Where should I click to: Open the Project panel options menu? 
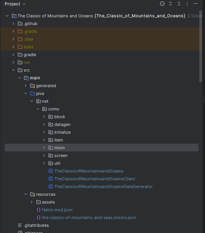pos(187,4)
